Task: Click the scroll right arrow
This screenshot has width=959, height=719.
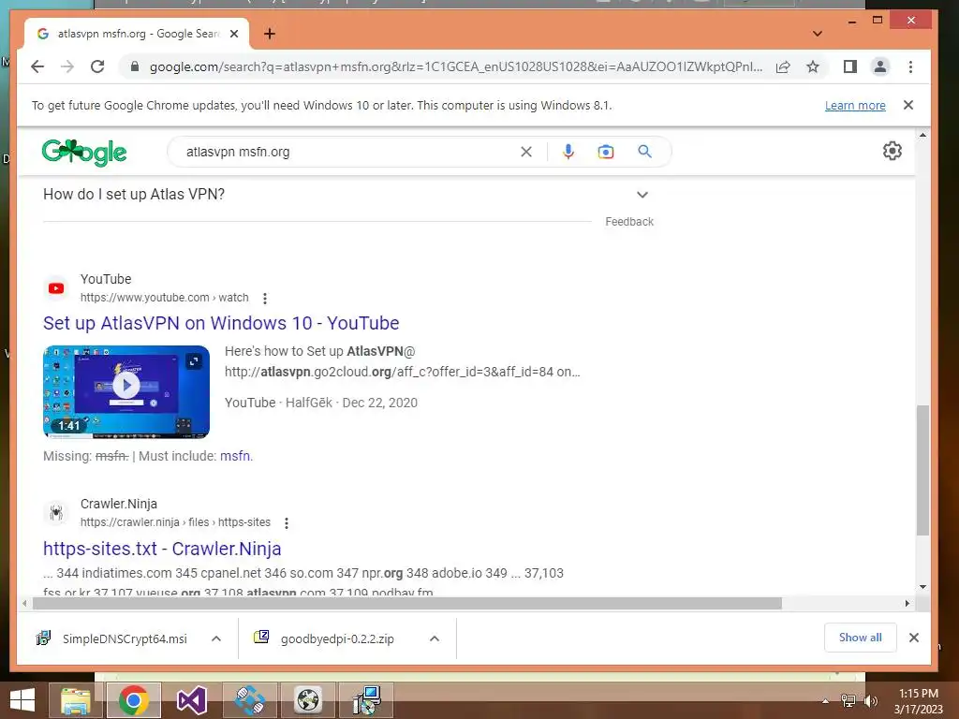Action: tap(907, 604)
